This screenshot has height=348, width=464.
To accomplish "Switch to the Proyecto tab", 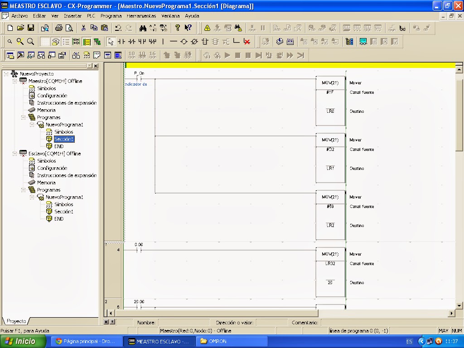I will tap(16, 321).
